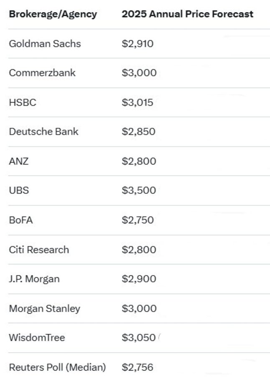Click the UBS row label

point(19,191)
